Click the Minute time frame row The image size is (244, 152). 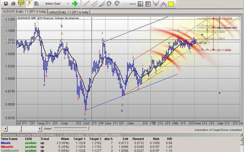pos(86,143)
